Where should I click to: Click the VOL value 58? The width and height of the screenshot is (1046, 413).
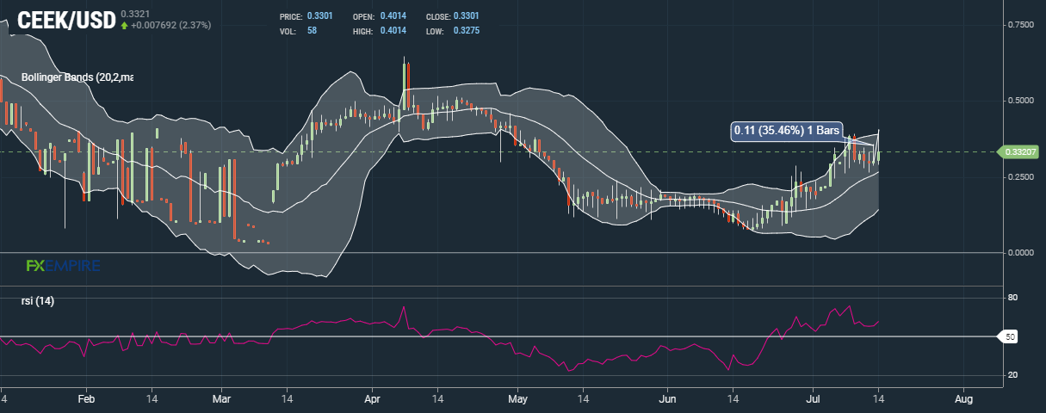312,30
